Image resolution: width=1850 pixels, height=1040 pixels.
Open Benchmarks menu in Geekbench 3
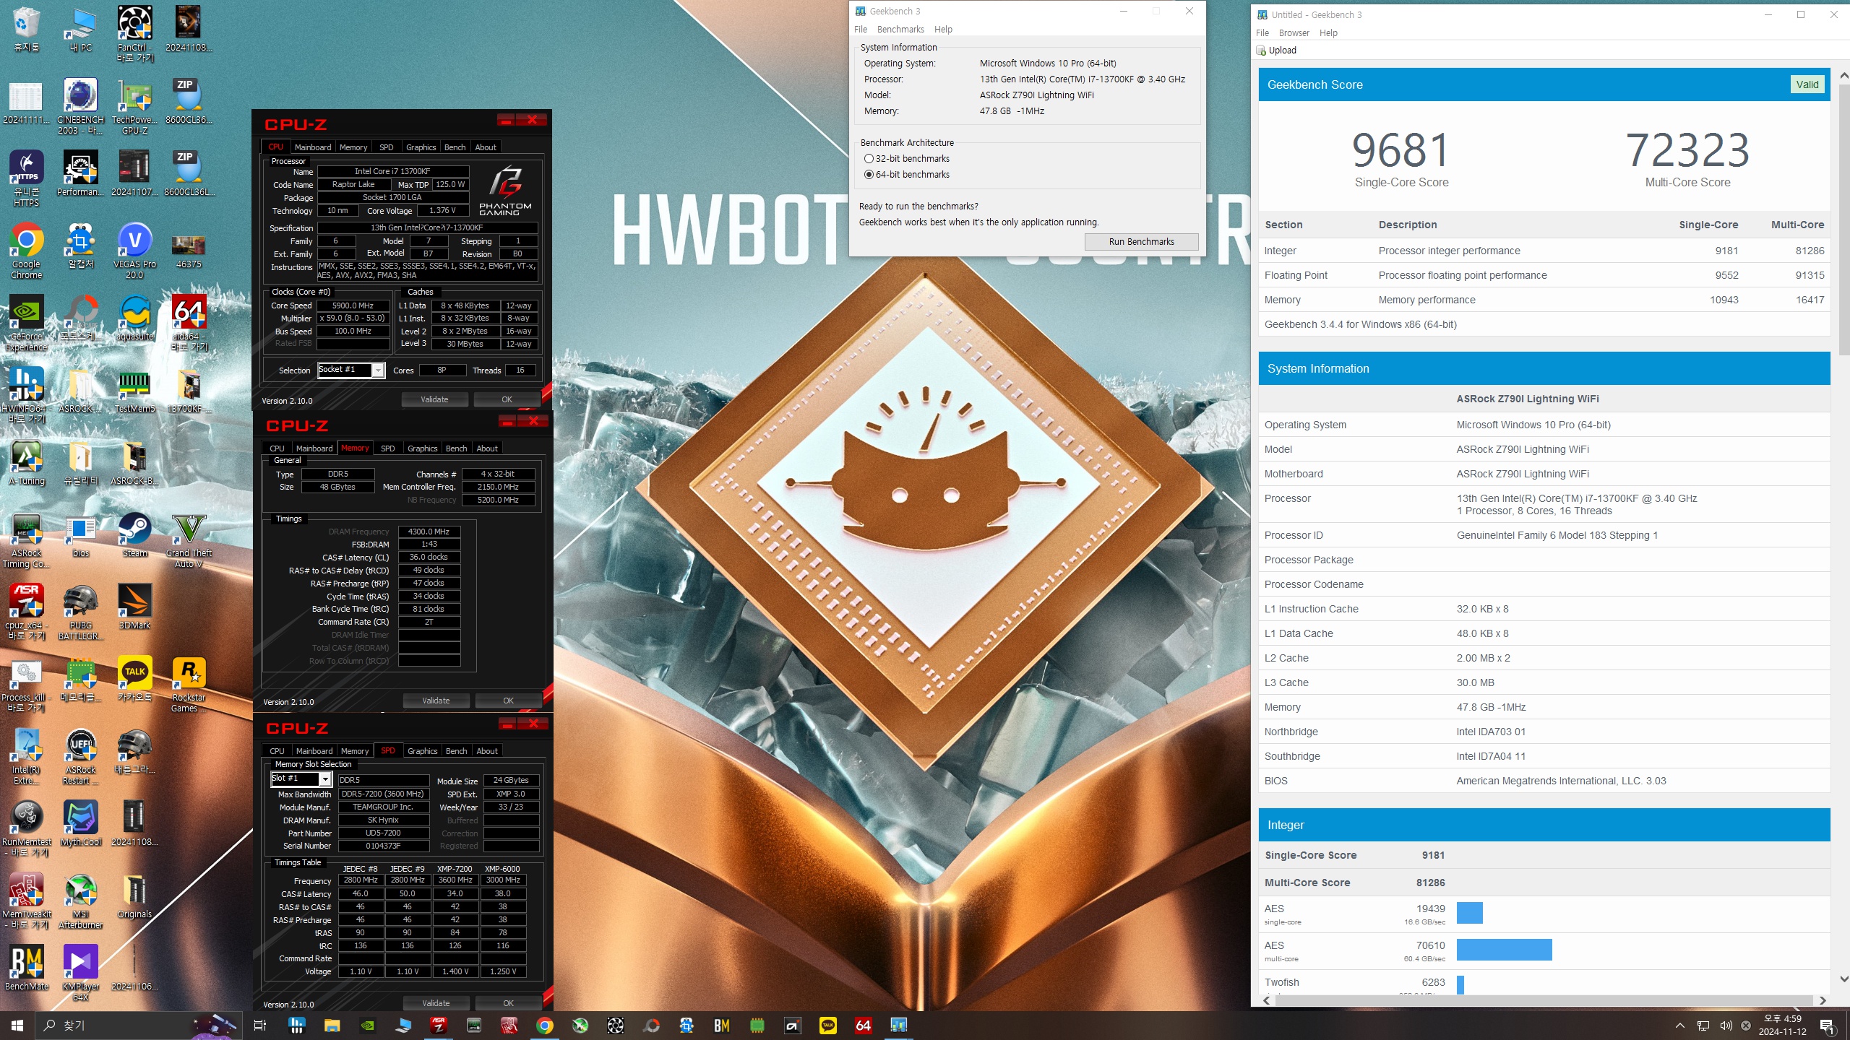(900, 30)
